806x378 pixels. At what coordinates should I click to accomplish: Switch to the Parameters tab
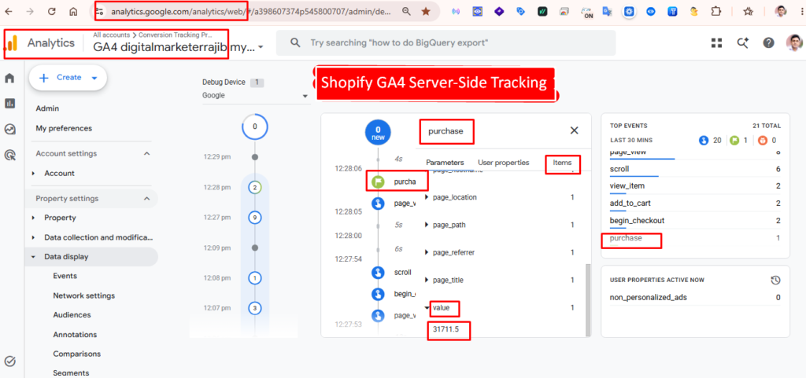click(x=445, y=163)
